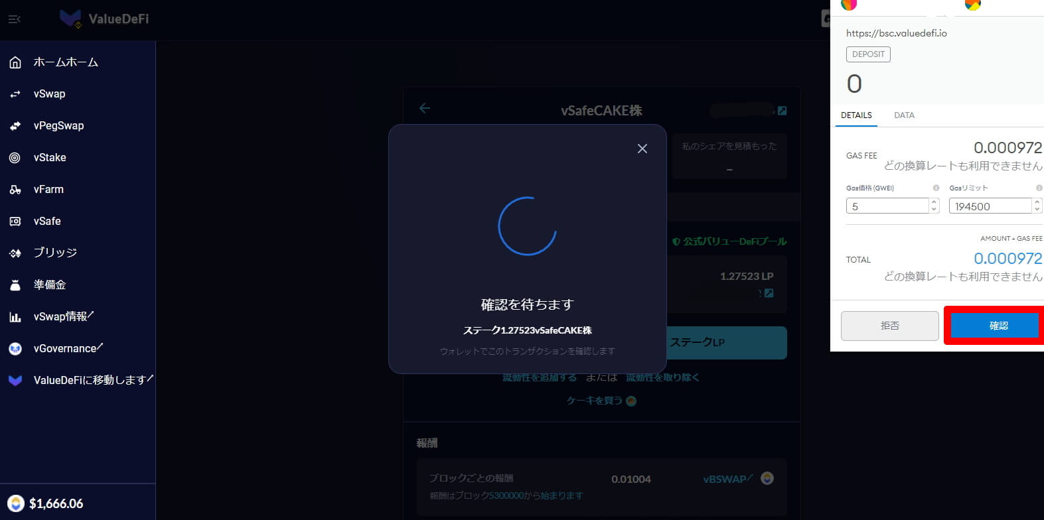Click the 公式バリューDeFiプール label

[x=735, y=241]
